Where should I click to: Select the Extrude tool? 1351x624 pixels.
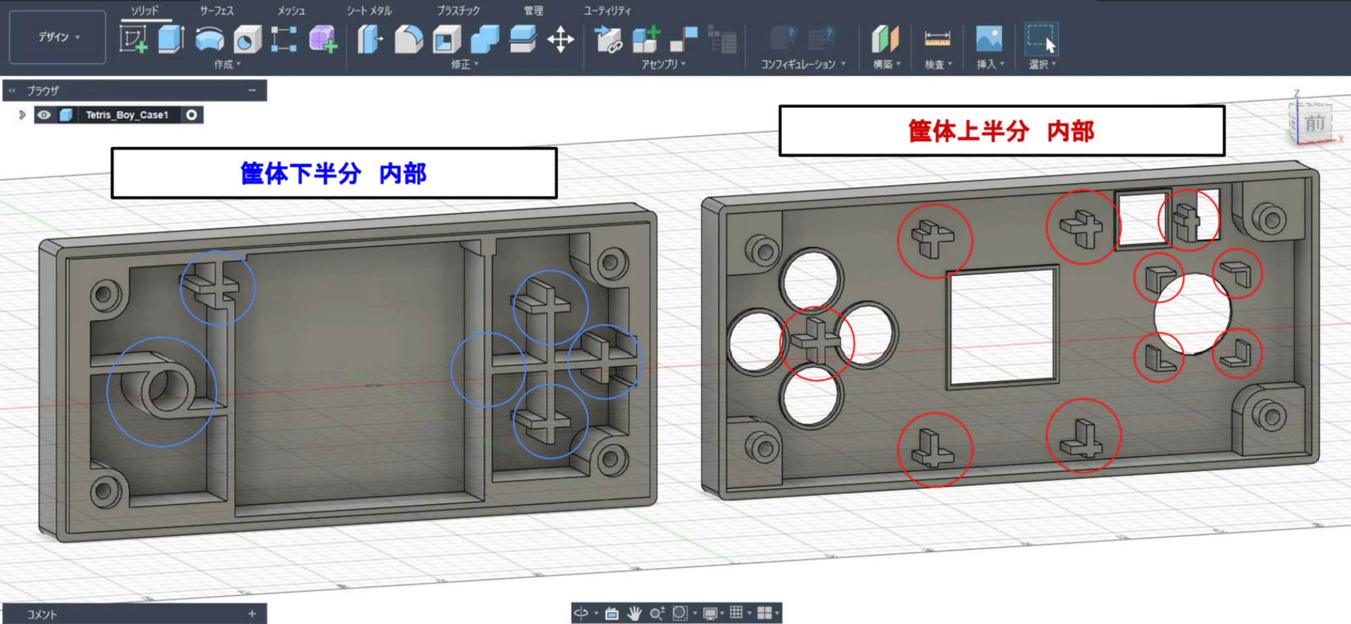point(171,39)
